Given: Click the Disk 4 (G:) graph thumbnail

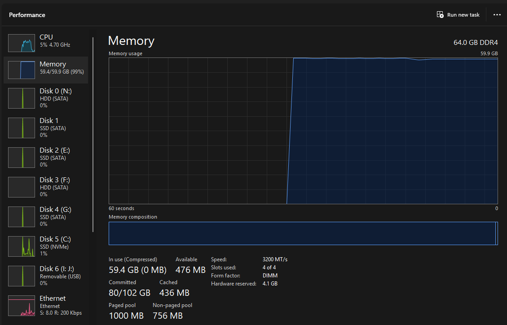Looking at the screenshot, I should (x=22, y=217).
